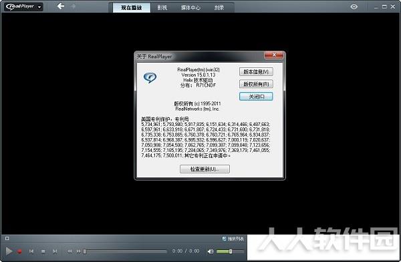
Task: Open the RealPlayer logo dropdown menu
Action: (x=23, y=7)
